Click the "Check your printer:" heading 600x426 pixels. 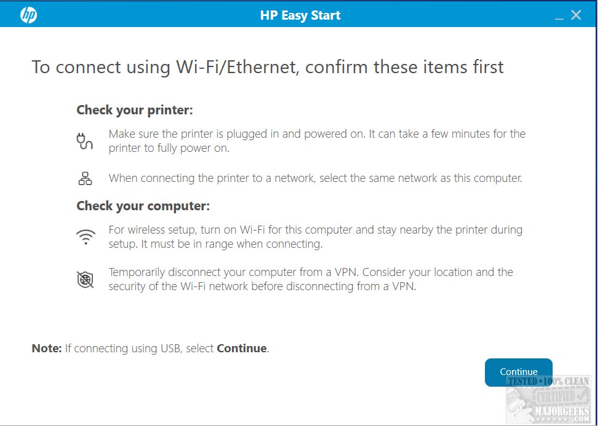pos(135,111)
